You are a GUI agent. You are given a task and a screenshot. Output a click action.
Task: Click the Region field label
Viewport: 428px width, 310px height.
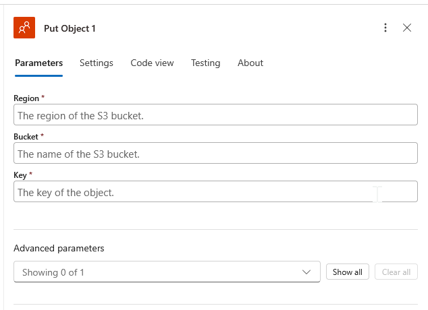point(26,98)
